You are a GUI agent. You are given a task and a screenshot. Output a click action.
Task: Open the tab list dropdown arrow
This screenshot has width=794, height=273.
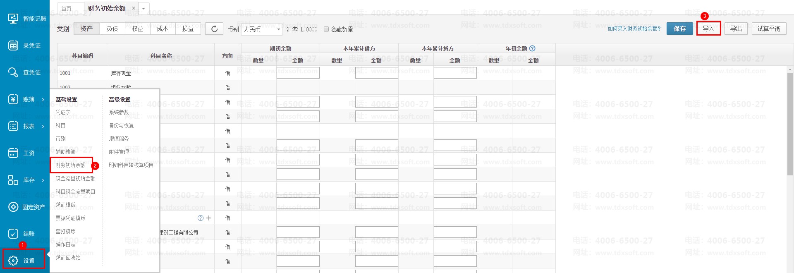pyautogui.click(x=143, y=8)
